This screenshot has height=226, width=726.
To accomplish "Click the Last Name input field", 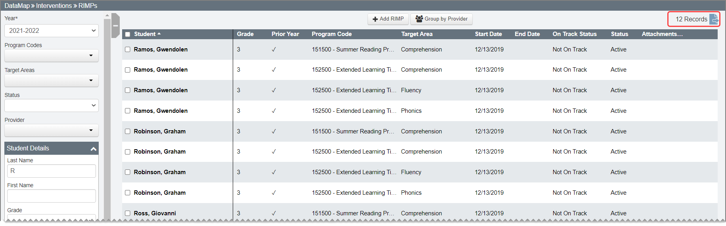I will coord(52,171).
